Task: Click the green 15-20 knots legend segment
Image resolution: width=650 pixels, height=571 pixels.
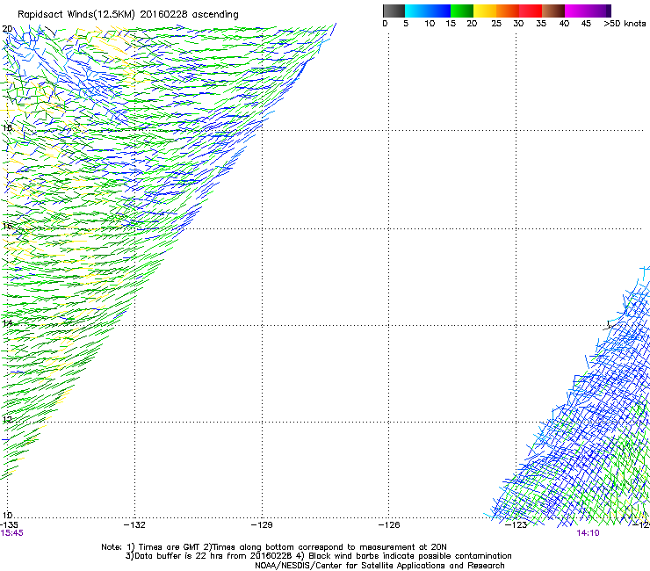Action: (462, 11)
